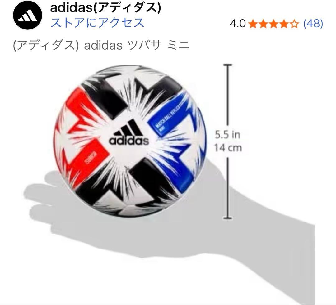Click the adidas brand logo icon
Image resolution: width=336 pixels, height=305 pixels.
[28, 15]
